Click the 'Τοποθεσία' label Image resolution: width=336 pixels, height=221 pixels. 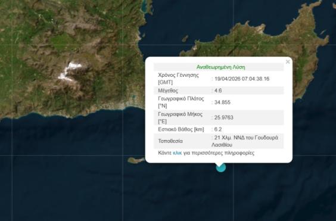pos(170,141)
